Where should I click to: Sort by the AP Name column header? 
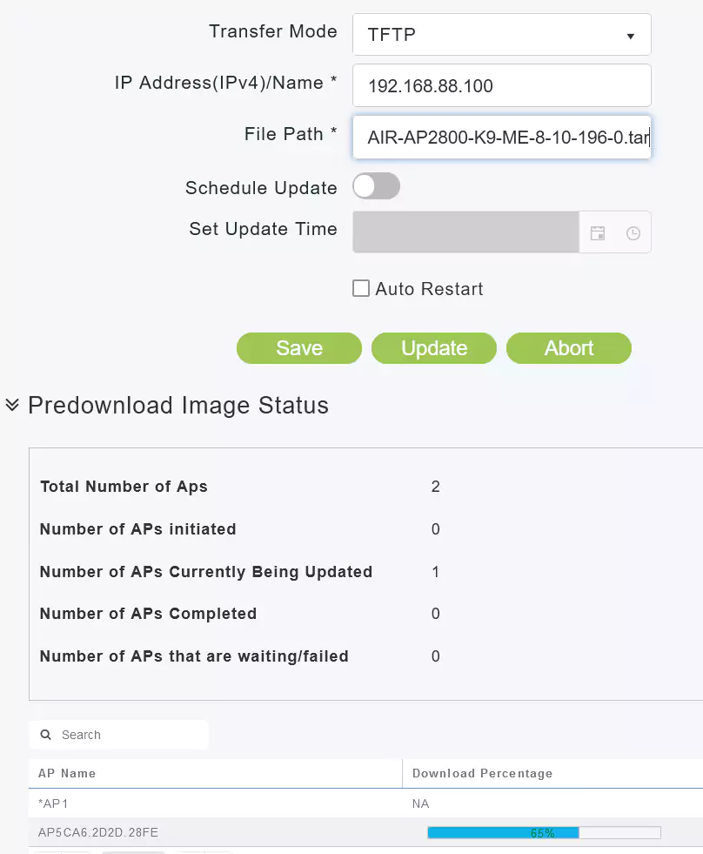pos(67,773)
